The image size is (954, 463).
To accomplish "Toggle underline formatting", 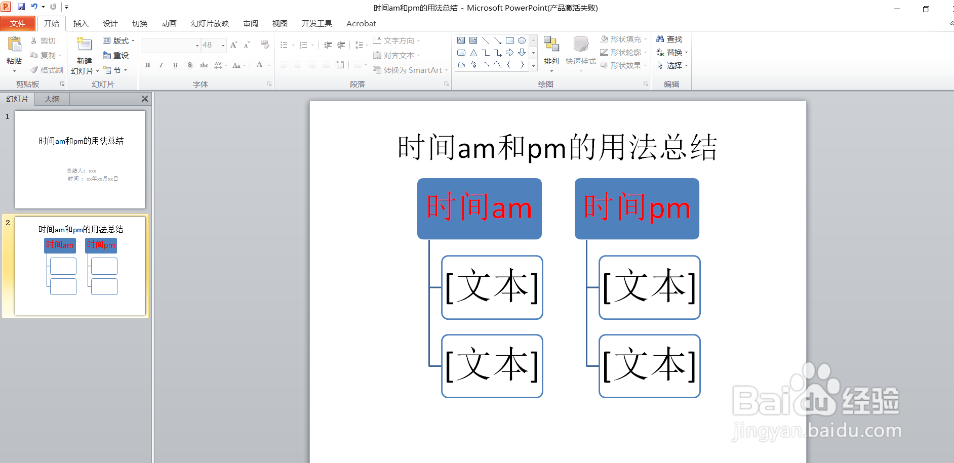I will click(174, 65).
